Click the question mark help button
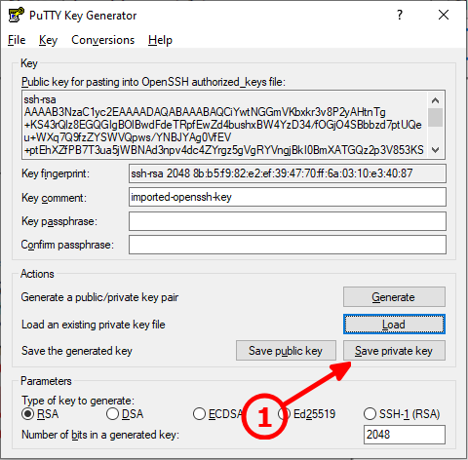This screenshot has width=468, height=460. click(400, 15)
